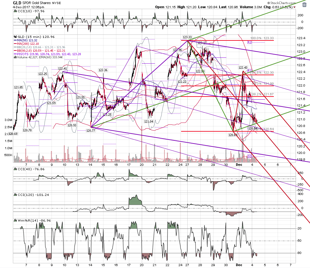This screenshot has height=268, width=310.
Task: Click the 122.36 price high label
Action: [103, 70]
